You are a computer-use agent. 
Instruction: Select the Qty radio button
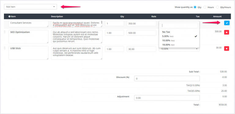tap(195, 7)
